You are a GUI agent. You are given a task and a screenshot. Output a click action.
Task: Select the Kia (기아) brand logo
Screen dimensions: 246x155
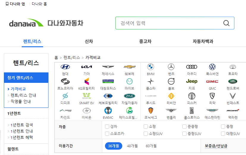(87, 67)
